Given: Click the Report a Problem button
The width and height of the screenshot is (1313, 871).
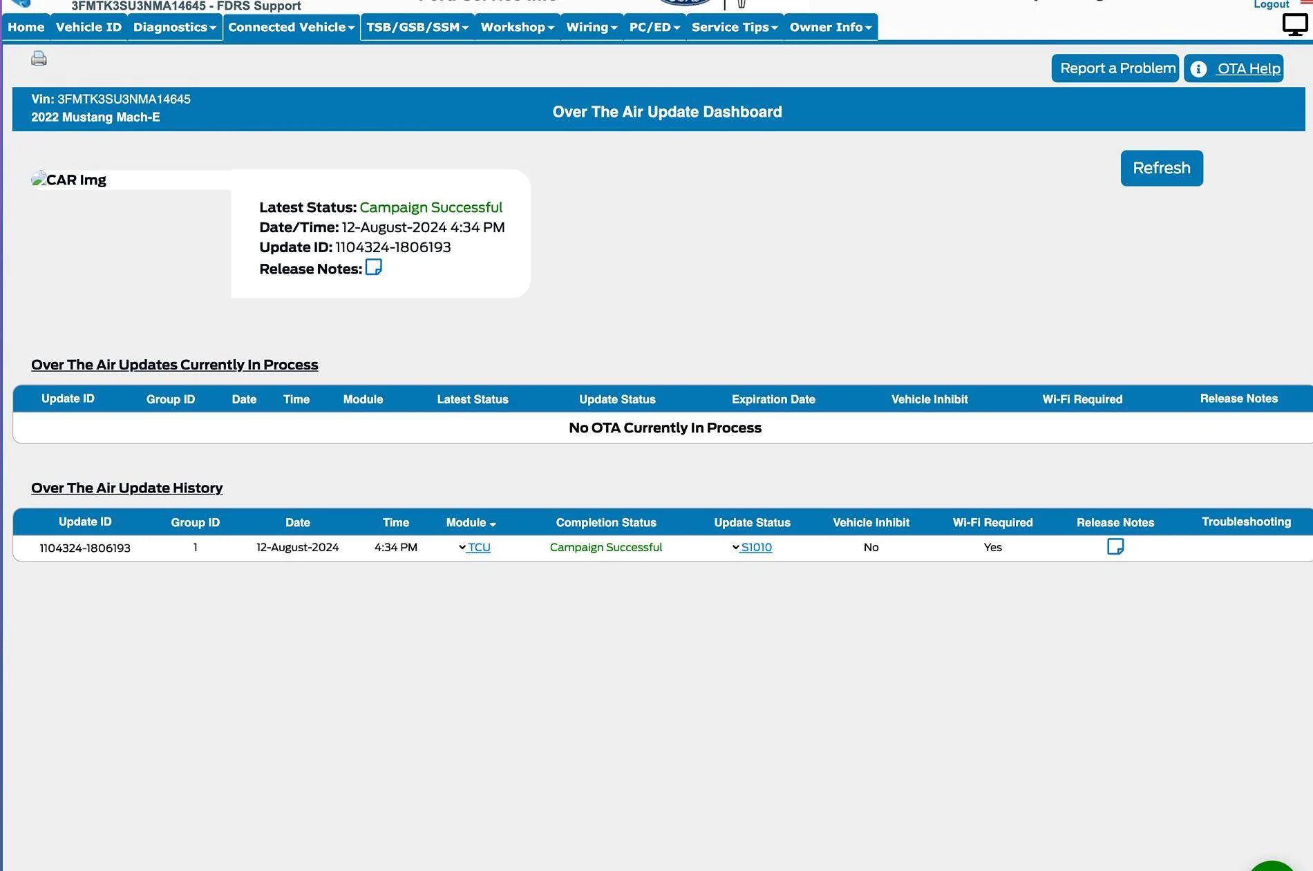Looking at the screenshot, I should 1115,68.
